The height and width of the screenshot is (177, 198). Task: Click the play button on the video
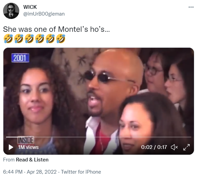(11, 147)
